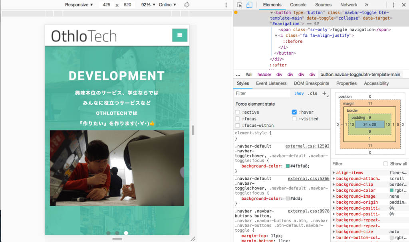Viewport: 409px width, 242px height.
Task: Collapse the button element node
Action: pos(272,12)
